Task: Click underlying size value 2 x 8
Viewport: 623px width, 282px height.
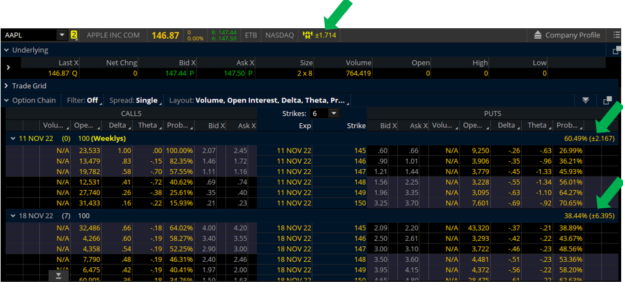Action: [304, 74]
